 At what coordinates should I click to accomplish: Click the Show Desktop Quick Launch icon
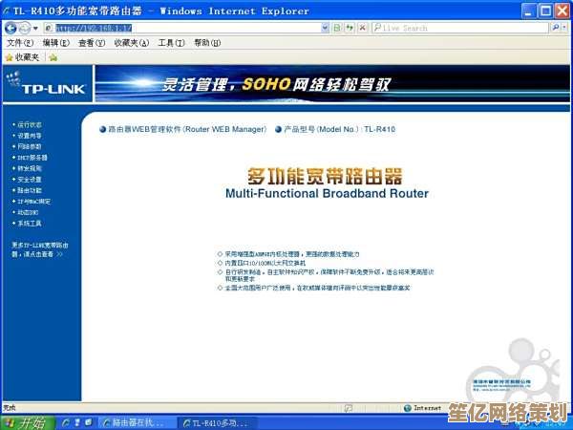click(89, 423)
